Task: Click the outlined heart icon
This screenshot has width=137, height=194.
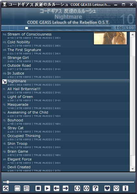Action: coord(116,188)
